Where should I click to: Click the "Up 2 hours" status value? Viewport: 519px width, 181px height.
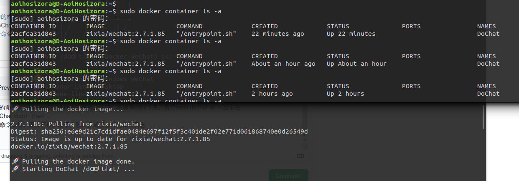click(345, 94)
